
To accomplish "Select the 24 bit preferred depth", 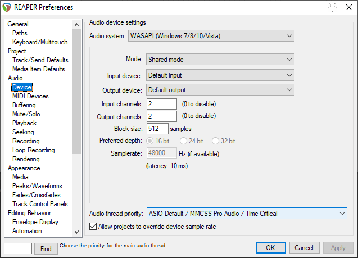I will click(x=183, y=141).
